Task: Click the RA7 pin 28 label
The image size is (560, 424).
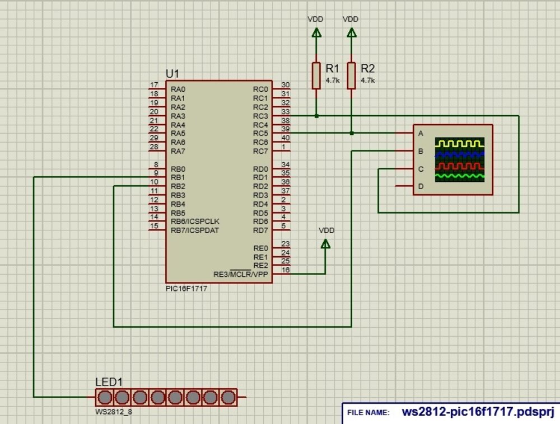Action: [x=178, y=151]
